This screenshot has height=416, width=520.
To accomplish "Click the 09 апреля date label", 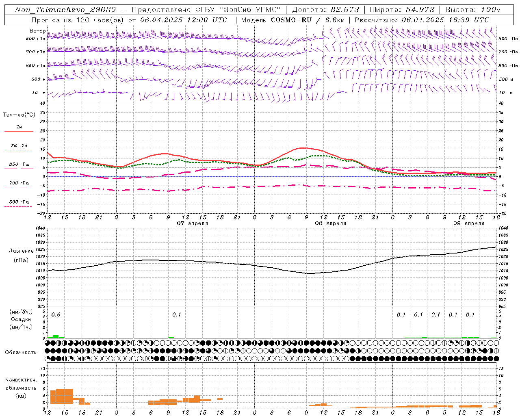I will [x=469, y=223].
